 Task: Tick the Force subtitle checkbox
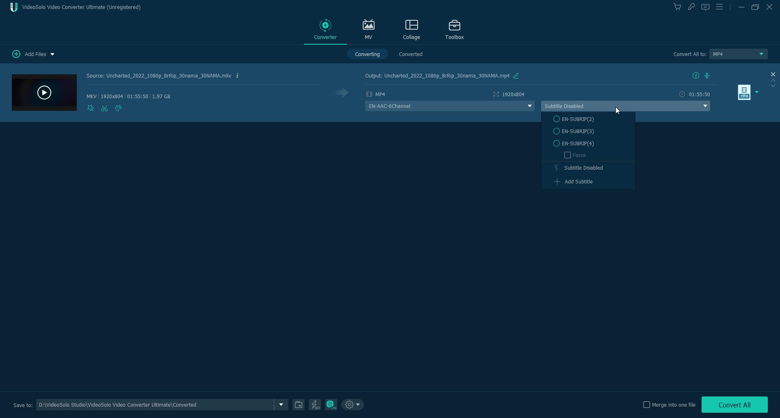(568, 155)
